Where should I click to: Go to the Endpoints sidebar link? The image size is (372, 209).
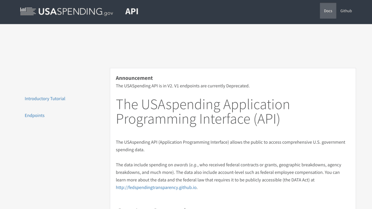click(x=35, y=115)
